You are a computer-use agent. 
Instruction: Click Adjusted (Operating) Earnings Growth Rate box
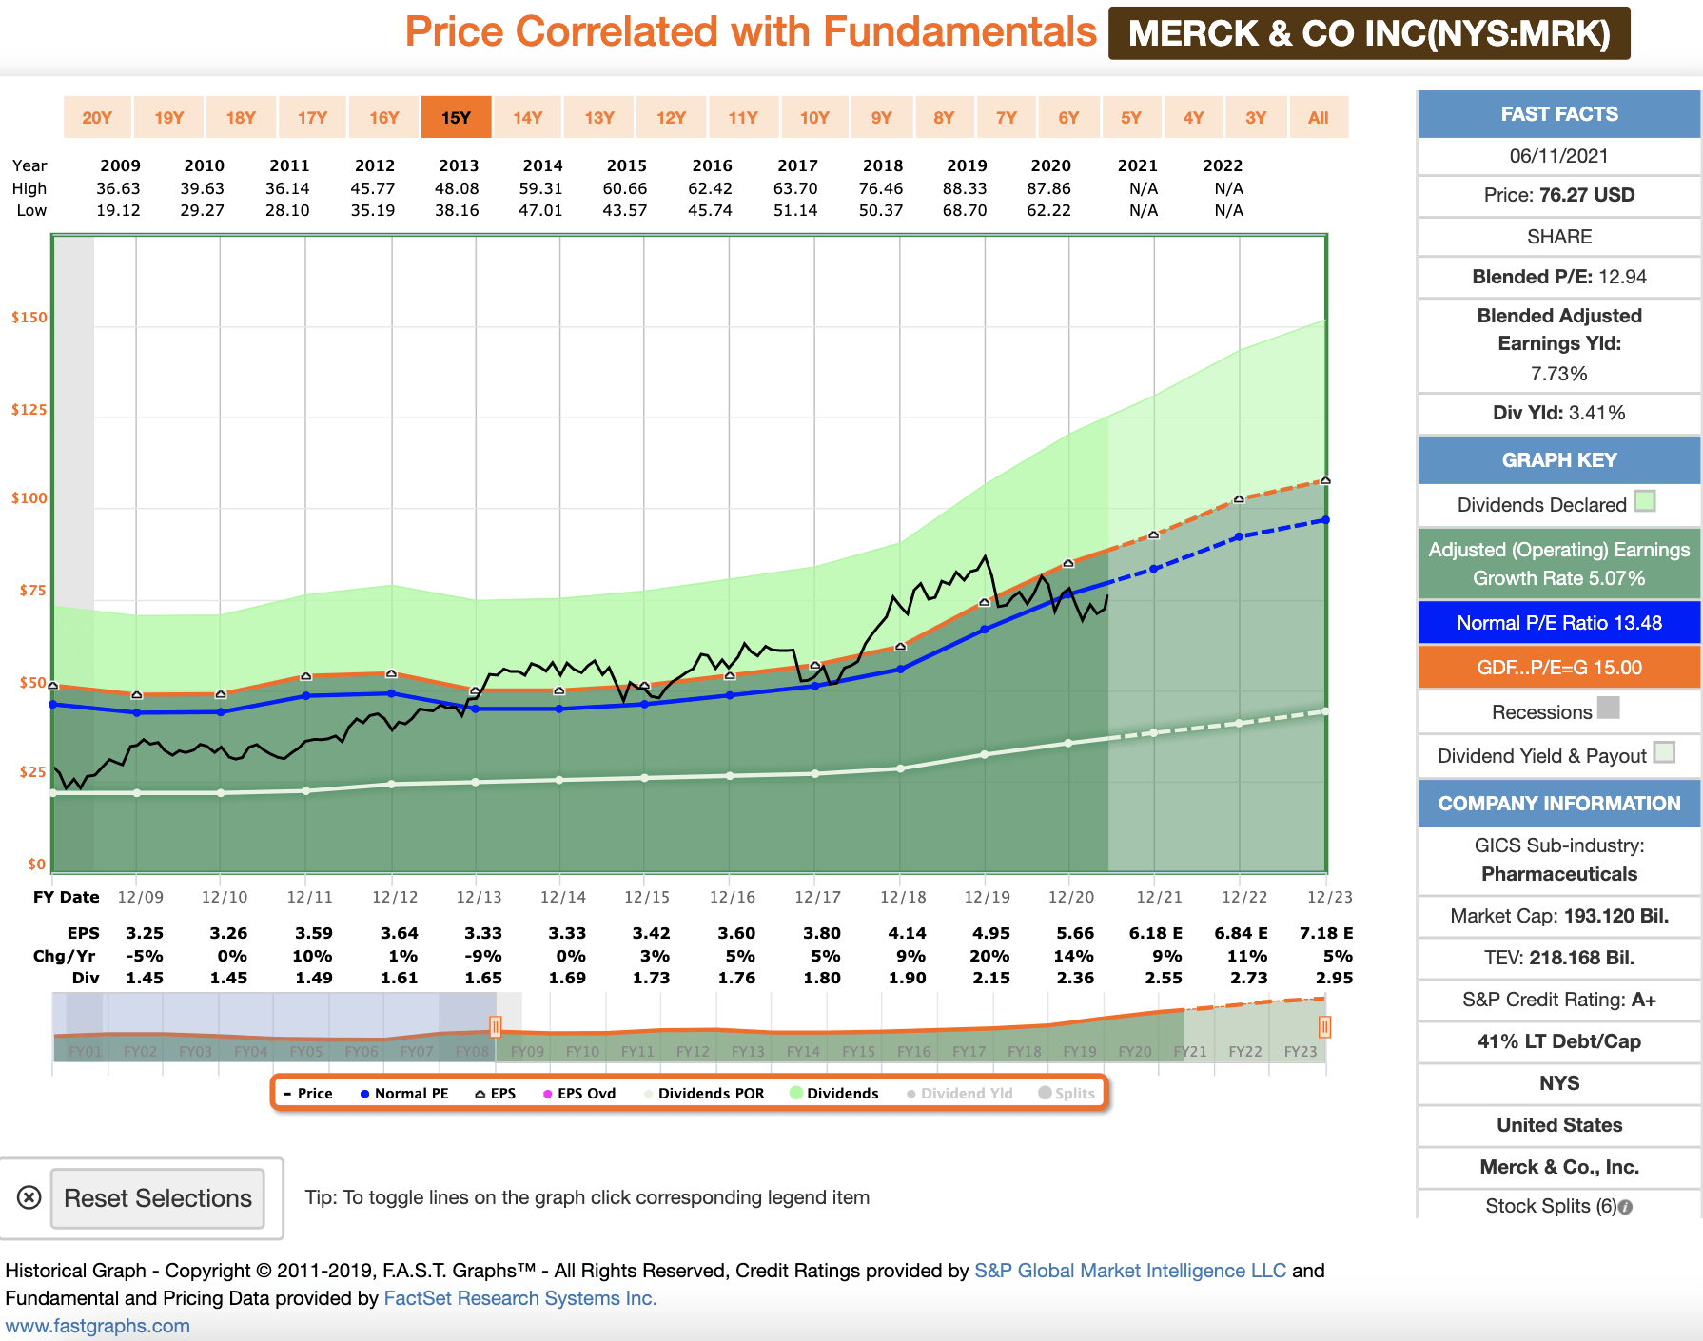(x=1559, y=564)
